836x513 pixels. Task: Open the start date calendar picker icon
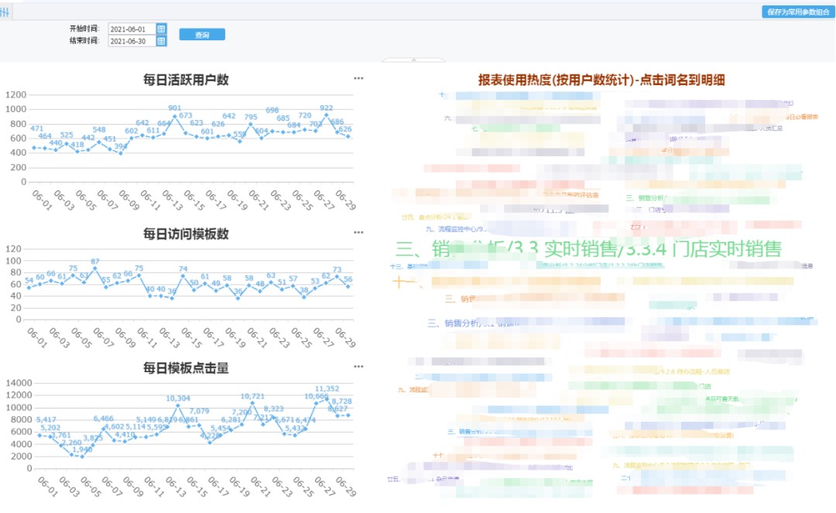(160, 26)
